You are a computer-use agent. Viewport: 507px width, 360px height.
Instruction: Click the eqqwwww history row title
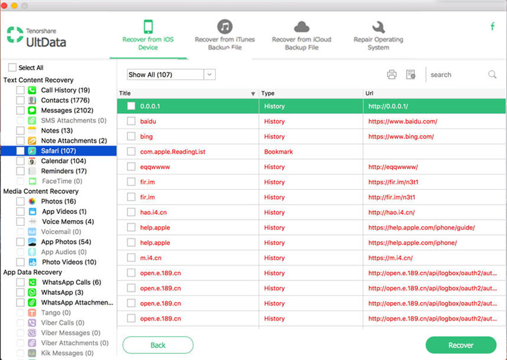click(x=155, y=167)
